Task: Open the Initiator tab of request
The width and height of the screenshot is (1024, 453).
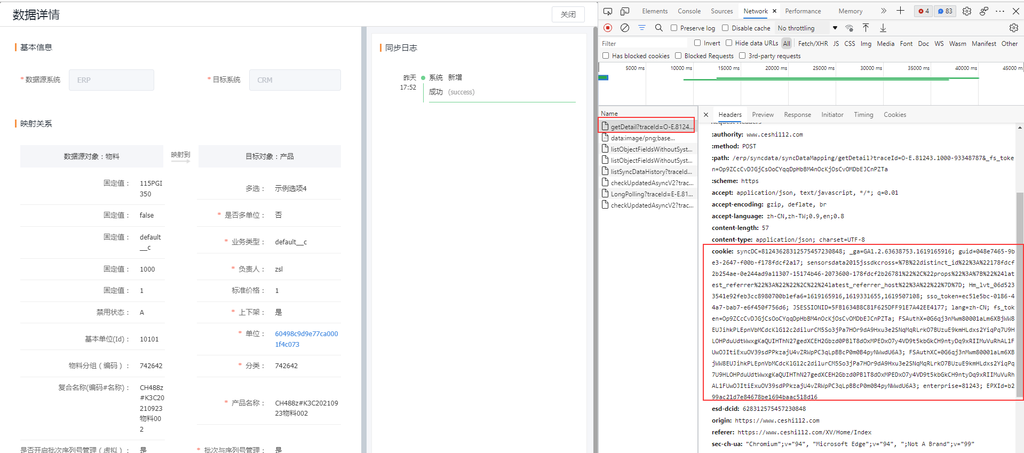Action: point(832,115)
